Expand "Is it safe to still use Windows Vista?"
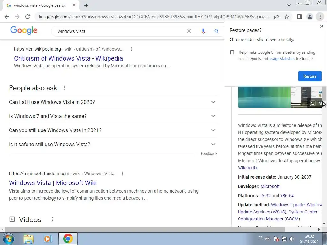 (x=113, y=144)
